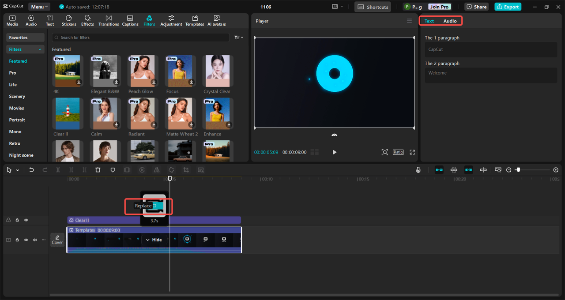The width and height of the screenshot is (565, 300).
Task: Click the Export button
Action: [508, 7]
